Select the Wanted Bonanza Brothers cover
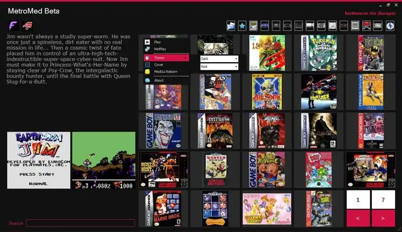402x232 pixels. (216, 169)
